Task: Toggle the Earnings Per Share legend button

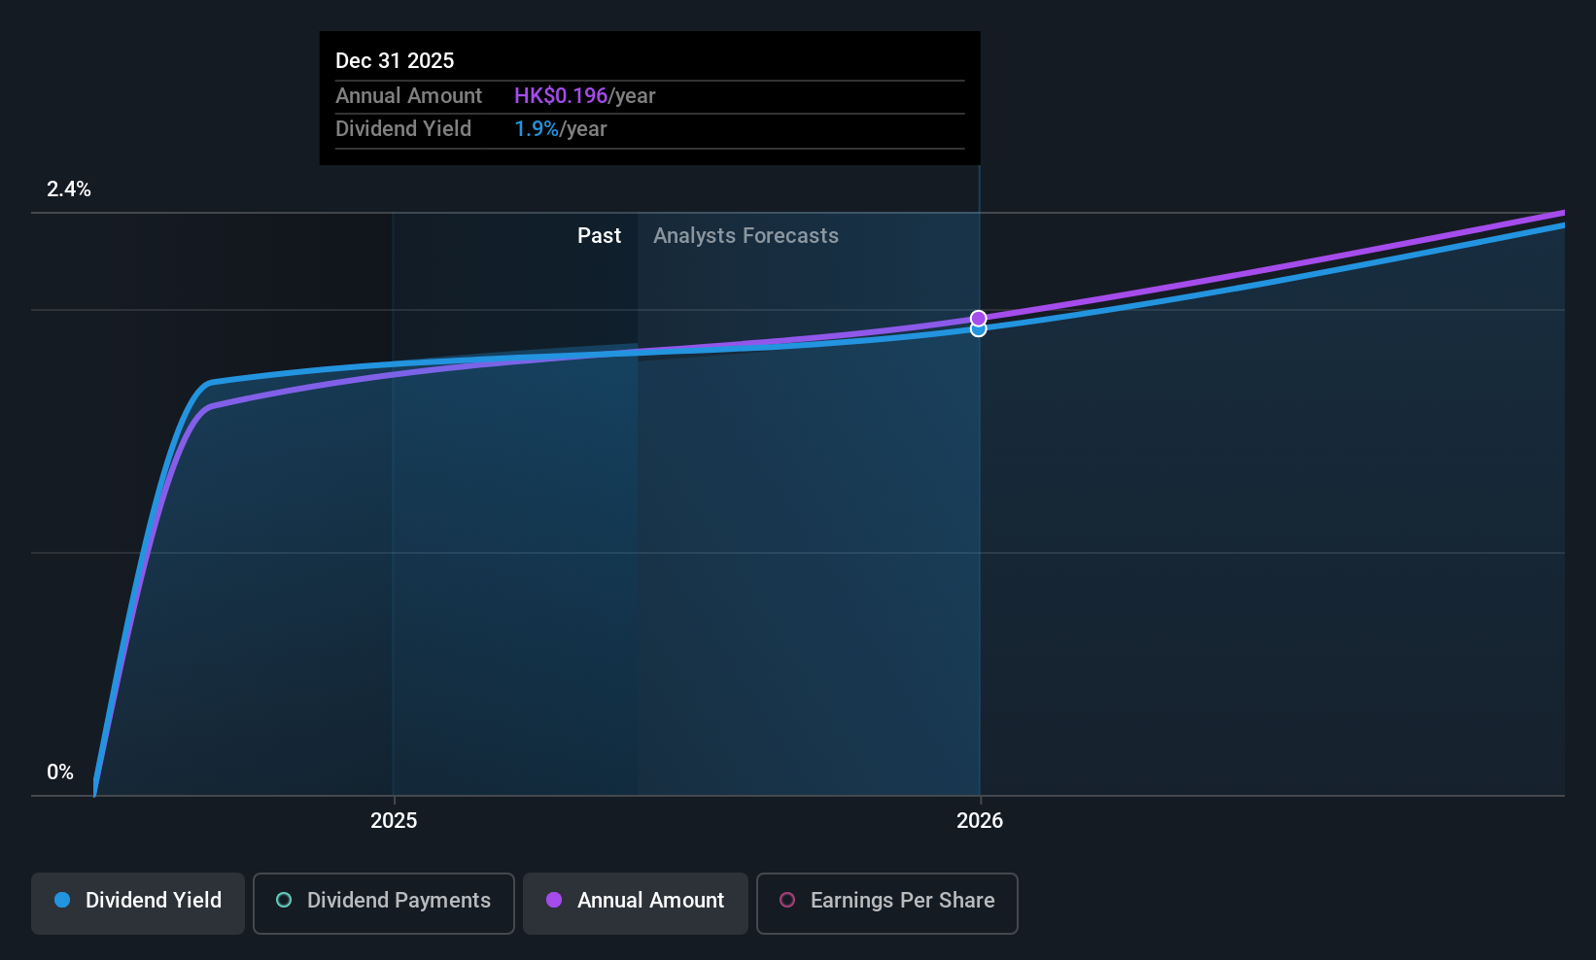Action: point(887,904)
